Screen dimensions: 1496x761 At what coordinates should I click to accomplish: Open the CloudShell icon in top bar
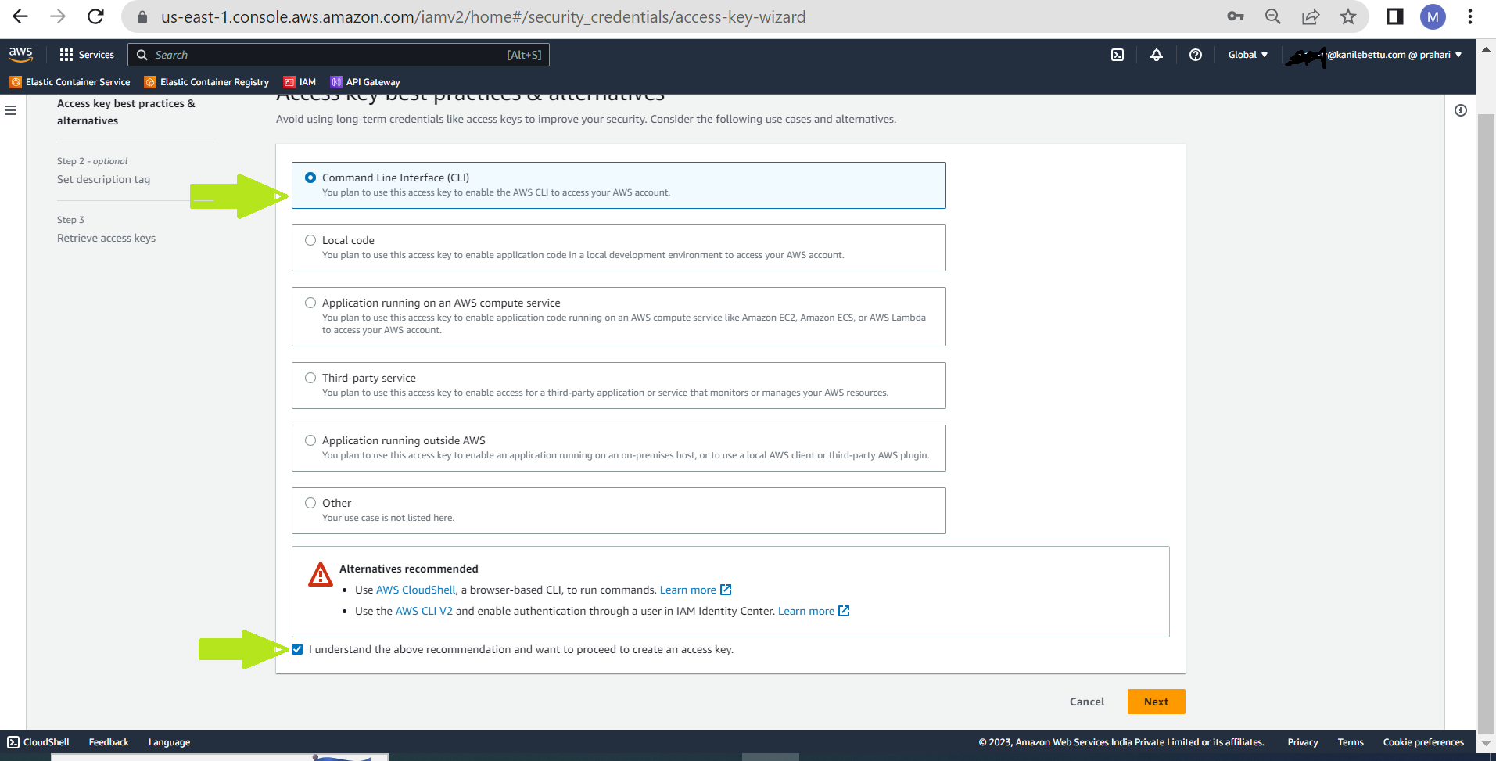1118,55
